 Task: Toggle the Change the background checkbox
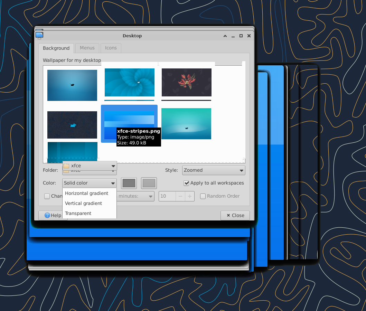pyautogui.click(x=47, y=196)
